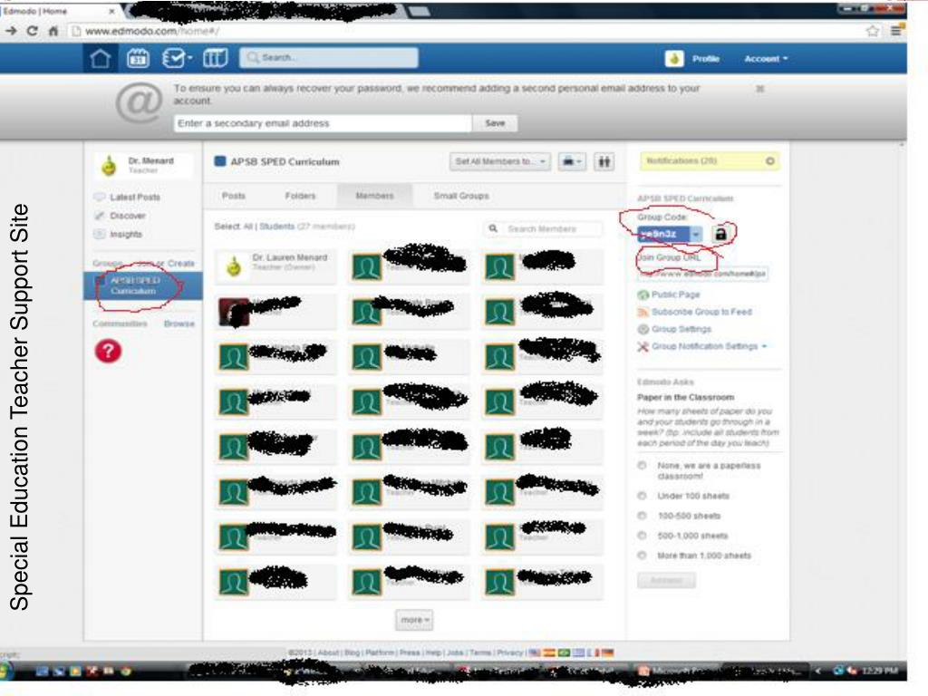Switch to the Small Groups tab
928x696 pixels.
click(x=461, y=196)
